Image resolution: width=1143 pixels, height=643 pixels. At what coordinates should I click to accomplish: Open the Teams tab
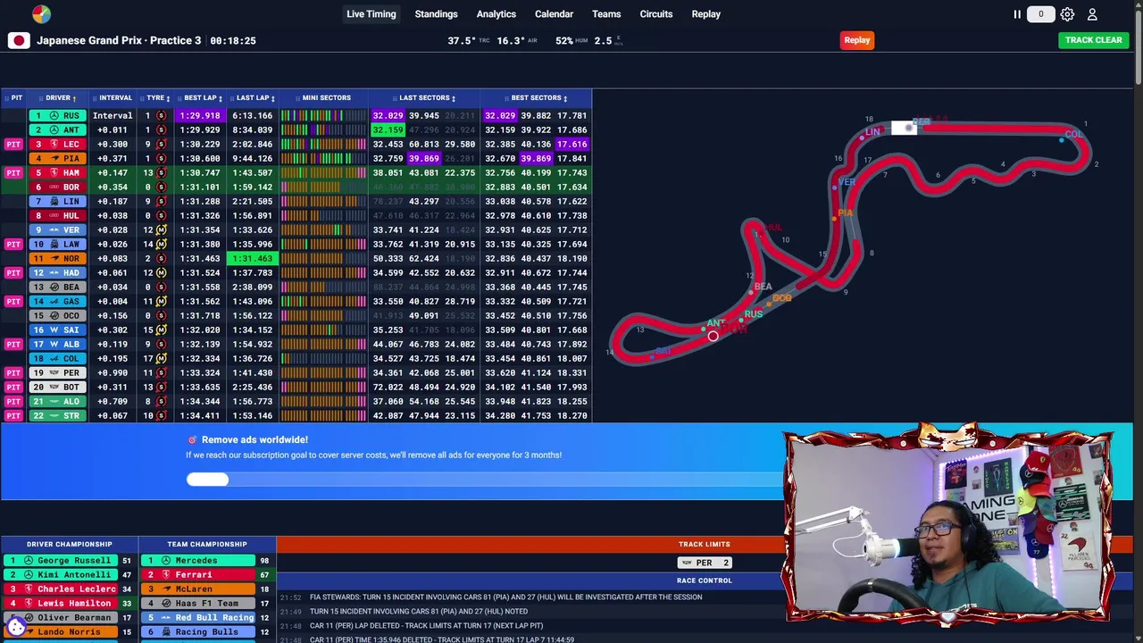pos(606,14)
